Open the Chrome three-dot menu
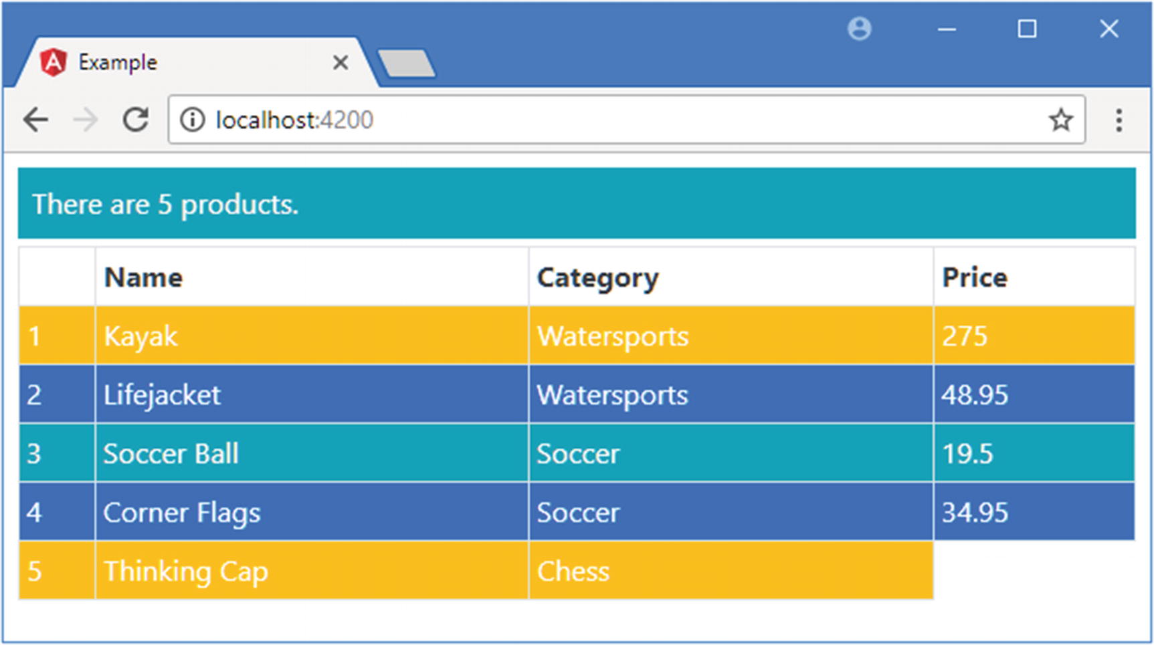The width and height of the screenshot is (1154, 645). point(1119,120)
